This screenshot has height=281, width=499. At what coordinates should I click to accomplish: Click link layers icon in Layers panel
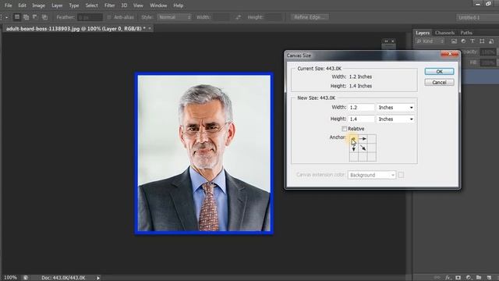(x=437, y=278)
